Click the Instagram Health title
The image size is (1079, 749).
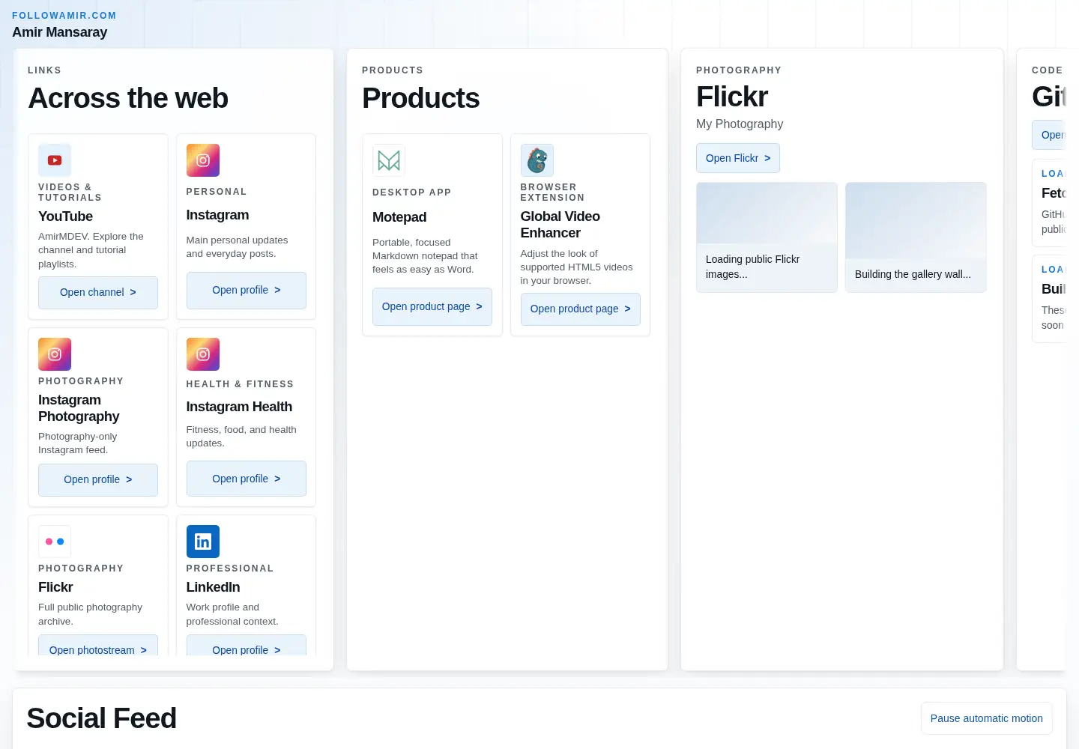coord(240,407)
